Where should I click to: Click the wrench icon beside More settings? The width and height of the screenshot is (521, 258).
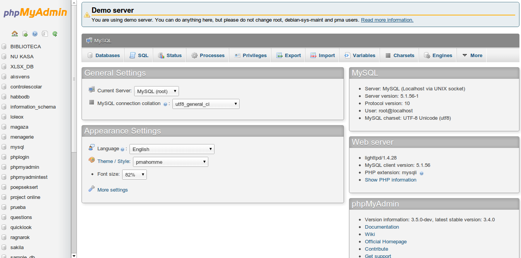point(92,189)
